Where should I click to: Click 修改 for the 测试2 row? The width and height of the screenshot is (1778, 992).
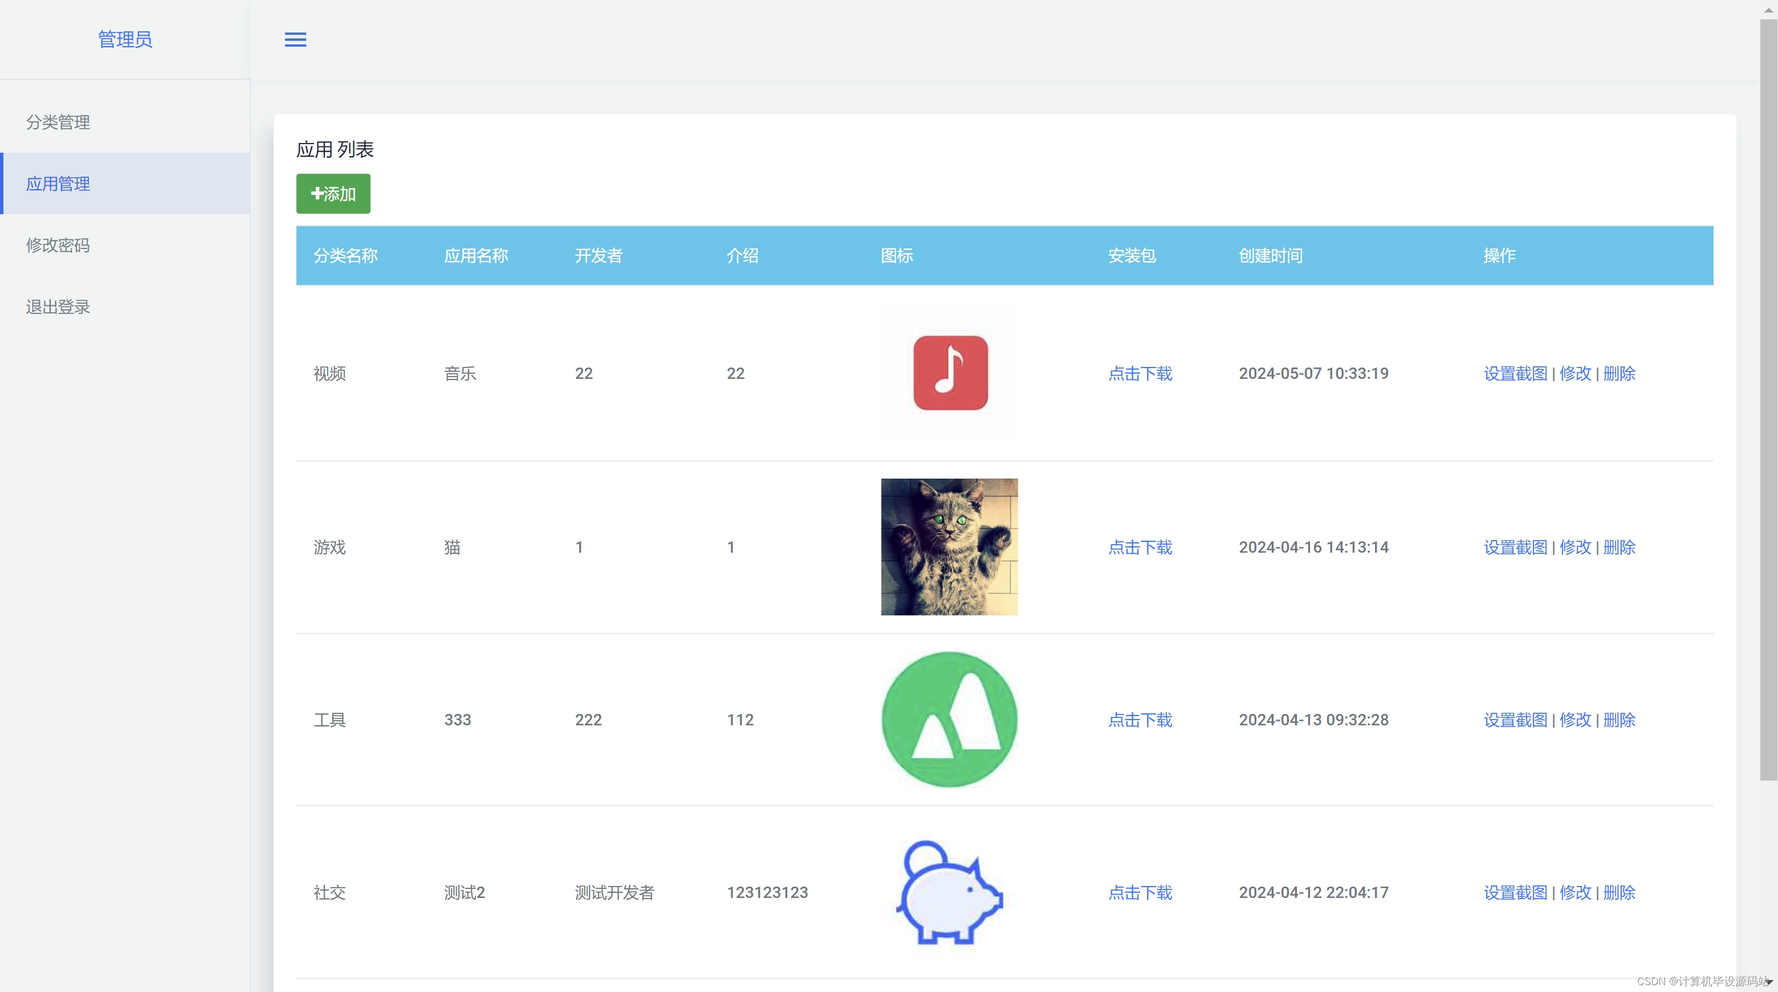click(1575, 892)
